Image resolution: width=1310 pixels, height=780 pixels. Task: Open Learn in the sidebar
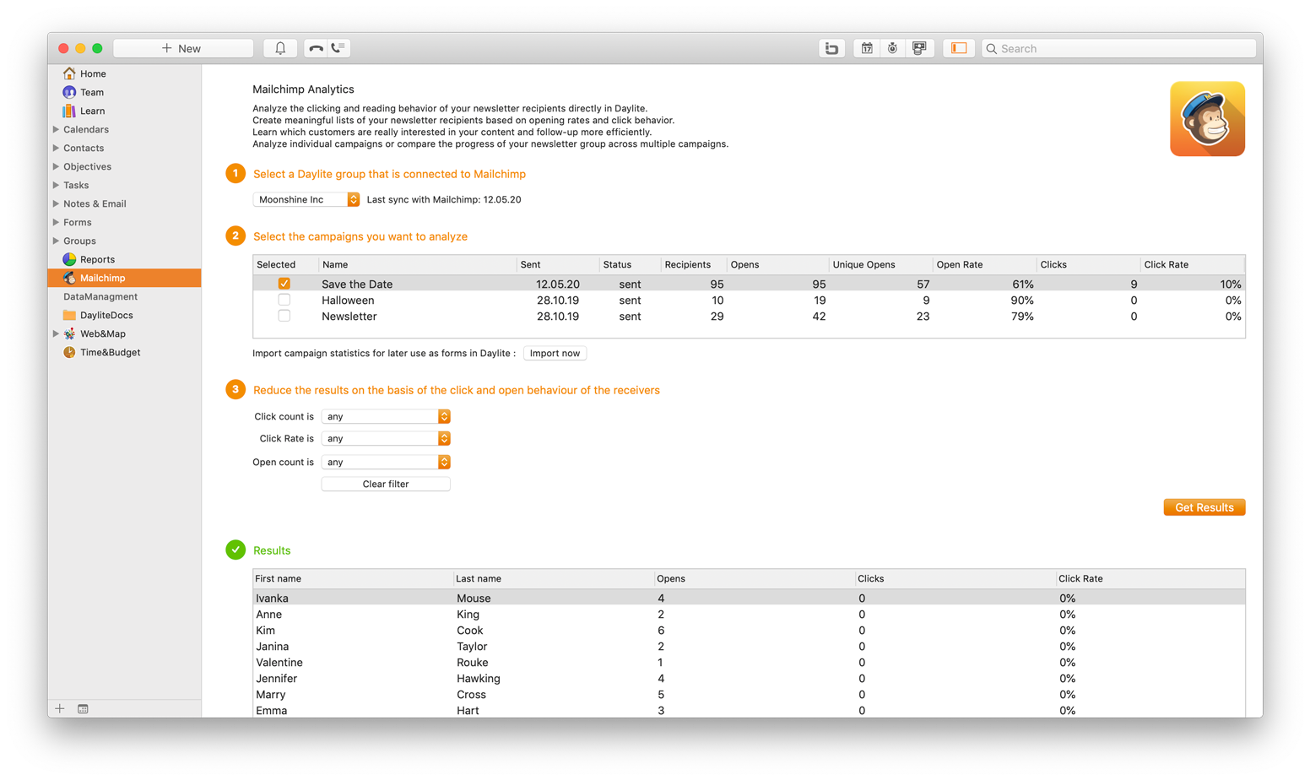click(x=93, y=111)
